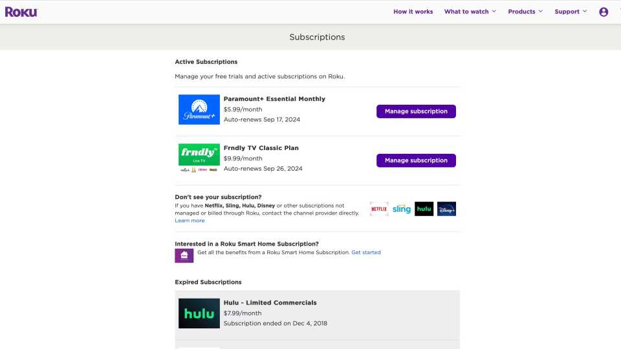Click the Paramount+ logo thumbnail
621x349 pixels.
pyautogui.click(x=199, y=110)
